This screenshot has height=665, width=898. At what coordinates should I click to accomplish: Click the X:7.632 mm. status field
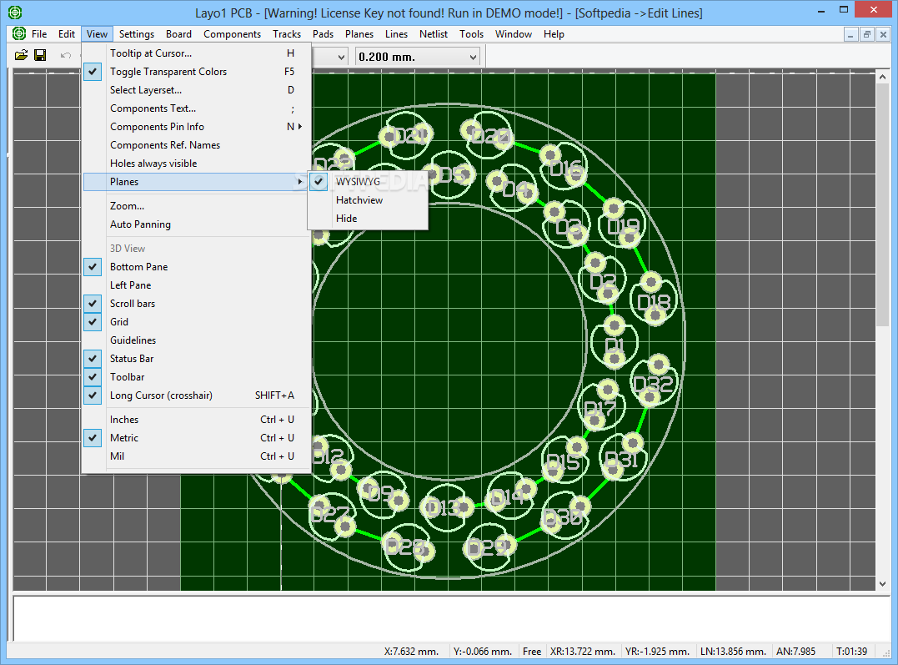tap(411, 652)
